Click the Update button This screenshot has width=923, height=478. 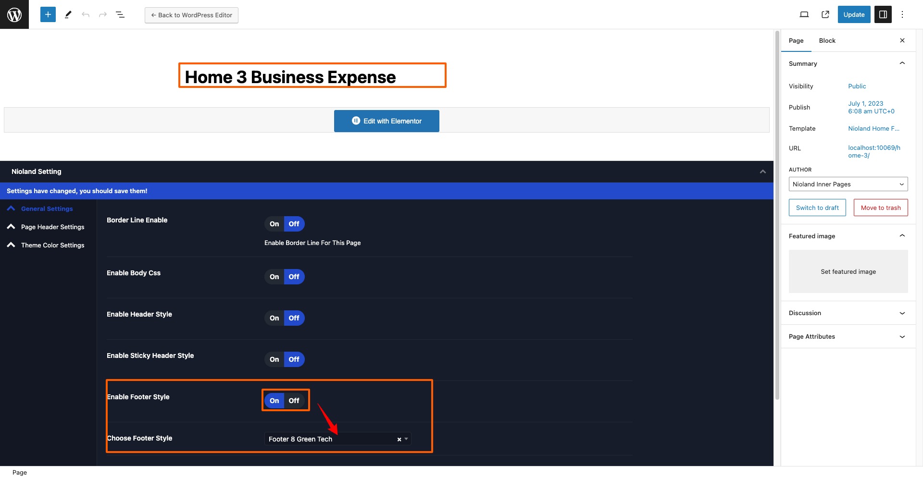tap(854, 14)
